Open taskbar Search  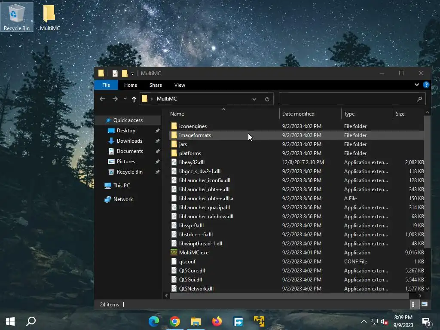[x=31, y=321]
